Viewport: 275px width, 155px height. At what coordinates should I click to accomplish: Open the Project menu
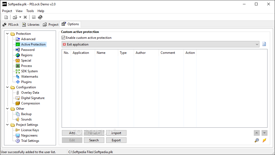tap(7, 11)
